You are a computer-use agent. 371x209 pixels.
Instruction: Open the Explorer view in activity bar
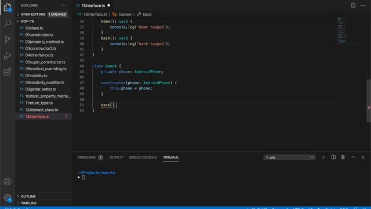[8, 8]
